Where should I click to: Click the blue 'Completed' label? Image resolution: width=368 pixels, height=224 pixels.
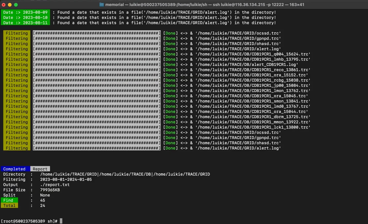[15, 169]
